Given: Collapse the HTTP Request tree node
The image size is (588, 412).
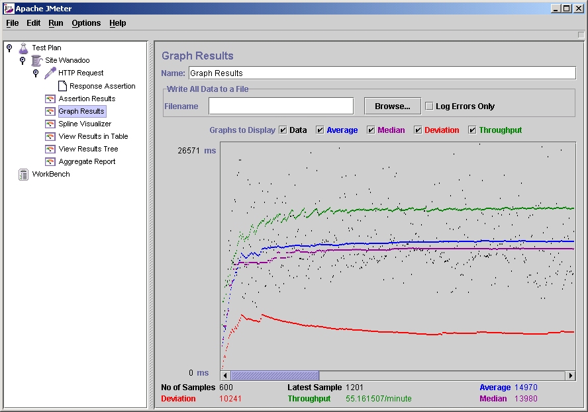Looking at the screenshot, I should coord(36,73).
